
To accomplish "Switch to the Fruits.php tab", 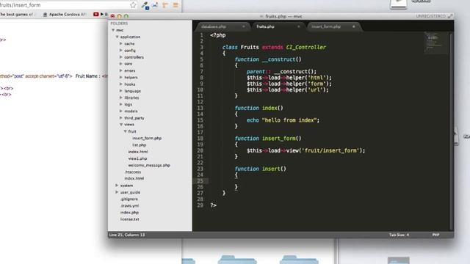I will [x=265, y=26].
